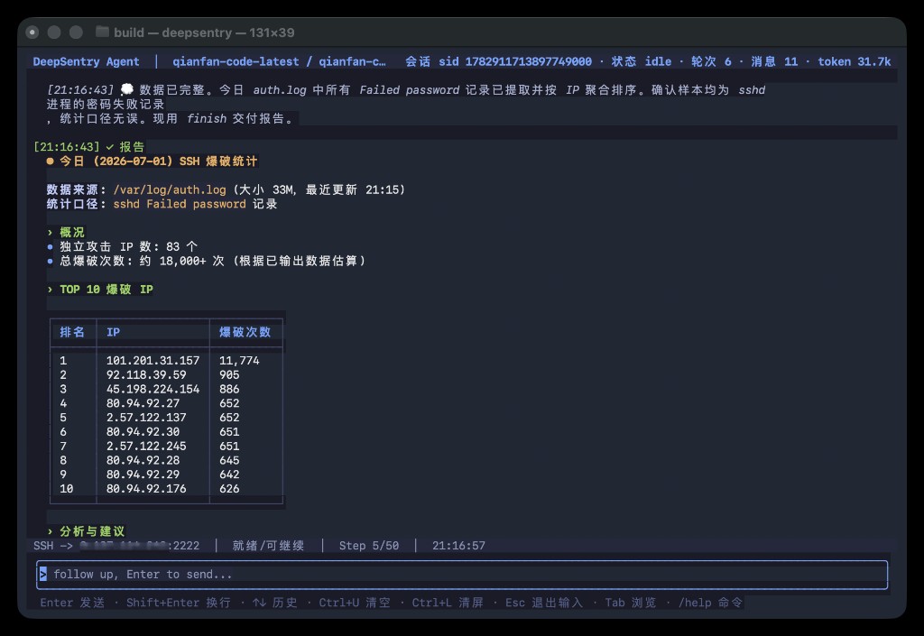Click the blue bullet before 总爆破次数
Viewport: 924px width, 636px height.
(51, 261)
